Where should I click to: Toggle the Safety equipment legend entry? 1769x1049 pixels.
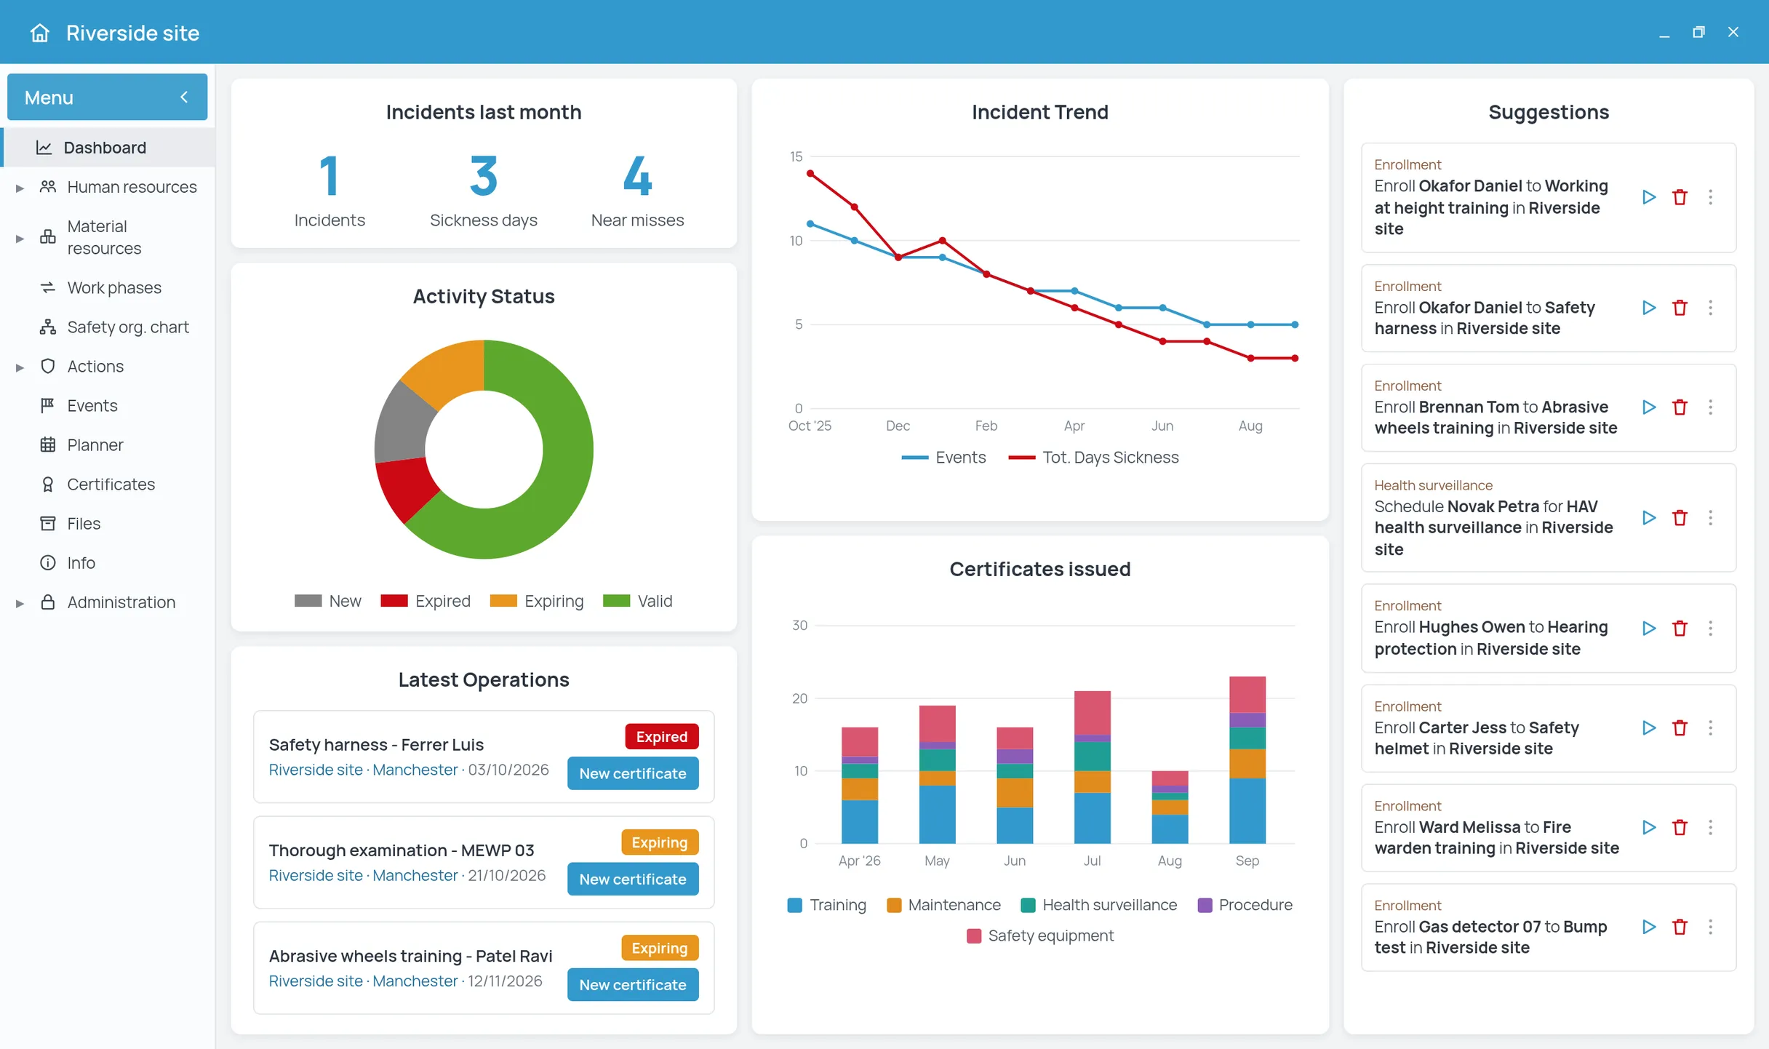1040,936
